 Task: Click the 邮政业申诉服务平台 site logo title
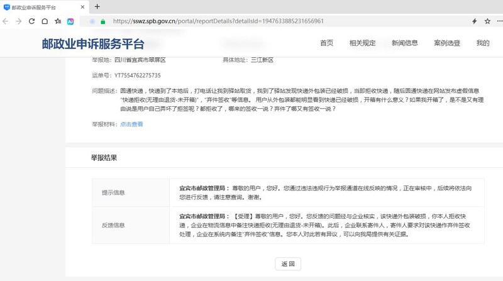[93, 44]
